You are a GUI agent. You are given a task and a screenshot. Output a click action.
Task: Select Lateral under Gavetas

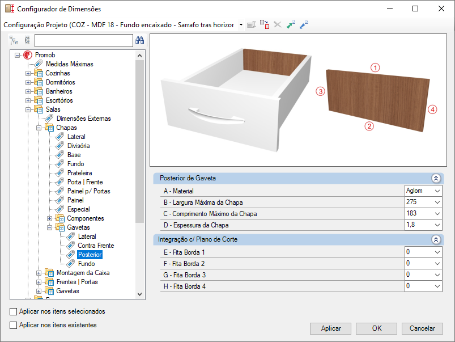pyautogui.click(x=87, y=237)
